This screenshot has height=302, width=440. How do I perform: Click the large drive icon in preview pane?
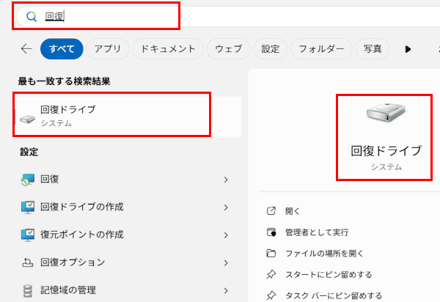pos(386,111)
